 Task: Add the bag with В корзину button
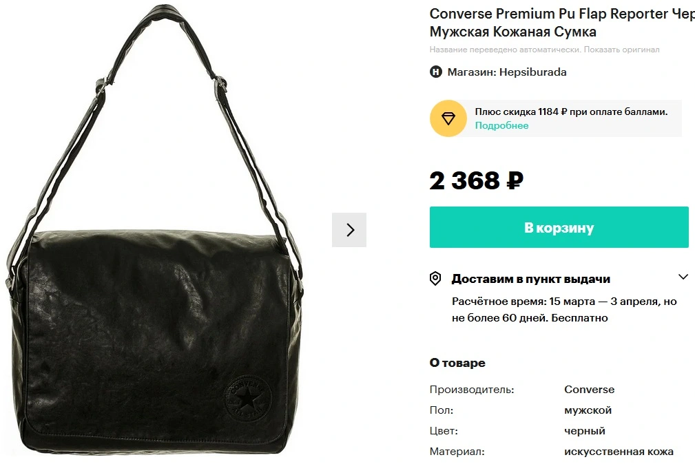tap(559, 227)
